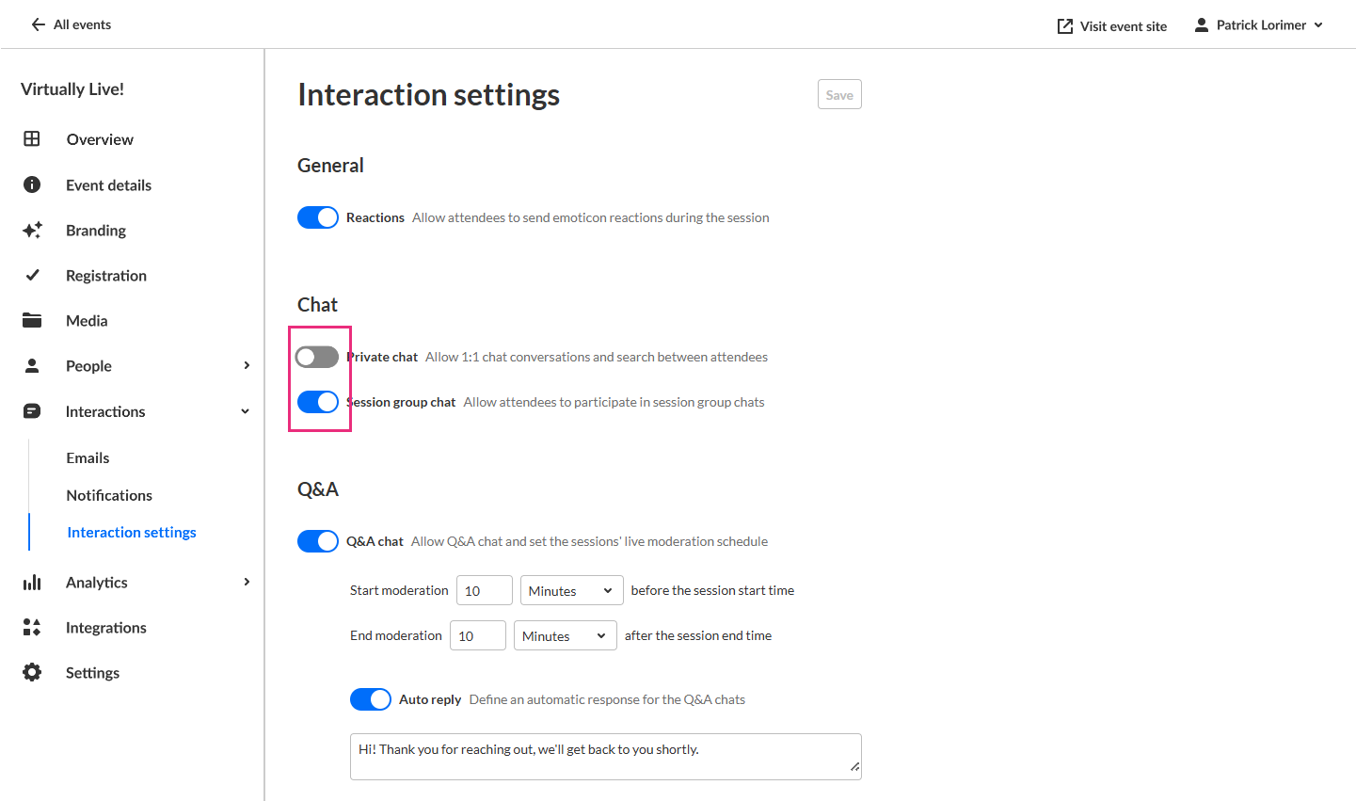Click the Analytics bar chart icon
Viewport: 1356px width, 801px height.
tap(32, 582)
